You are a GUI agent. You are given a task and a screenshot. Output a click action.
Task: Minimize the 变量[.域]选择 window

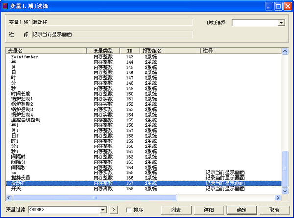(x=269, y=6)
